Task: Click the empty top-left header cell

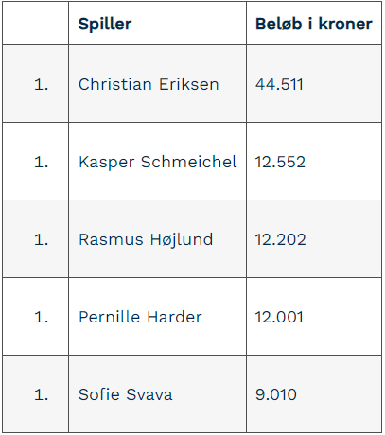Action: [35, 24]
